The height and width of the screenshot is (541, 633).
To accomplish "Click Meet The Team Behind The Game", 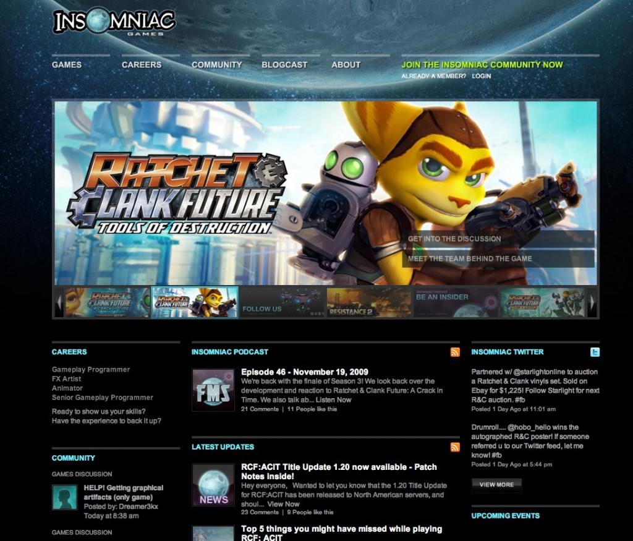I will point(498,258).
